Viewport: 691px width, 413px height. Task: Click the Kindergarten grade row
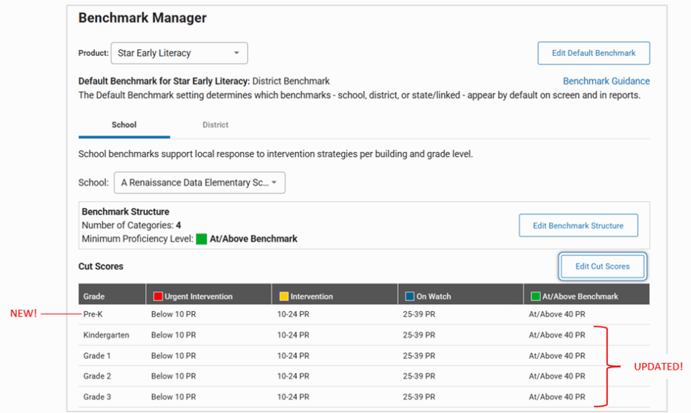tap(106, 335)
